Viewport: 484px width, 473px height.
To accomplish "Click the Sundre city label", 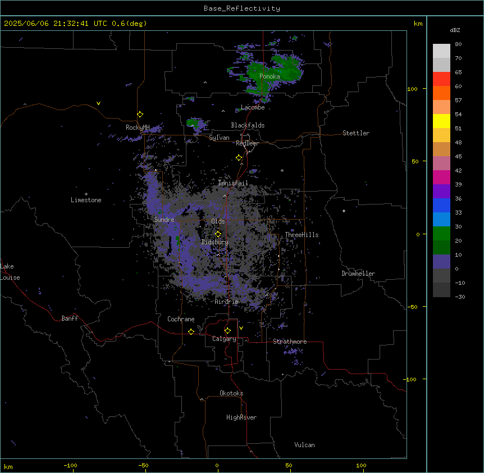I will pos(164,220).
